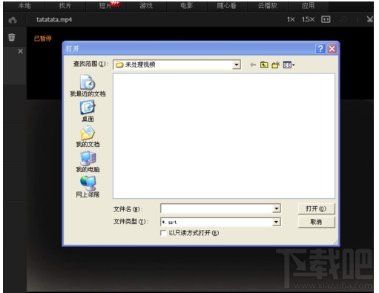Open the view menu icon in the dialog
This screenshot has width=379, height=293.
pos(289,65)
